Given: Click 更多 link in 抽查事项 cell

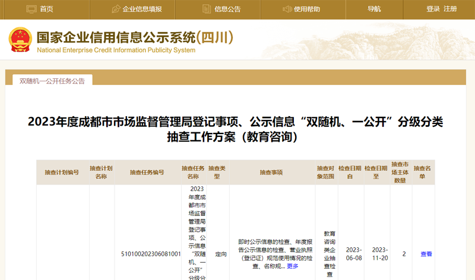Looking at the screenshot, I should point(293,266).
